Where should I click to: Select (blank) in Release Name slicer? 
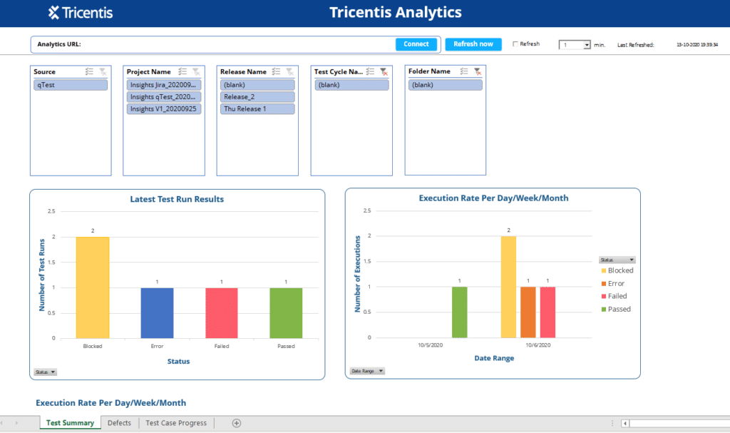click(x=257, y=85)
